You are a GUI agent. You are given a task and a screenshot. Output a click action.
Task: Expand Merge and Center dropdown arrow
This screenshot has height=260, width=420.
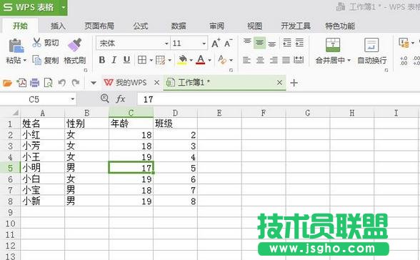pyautogui.click(x=349, y=61)
